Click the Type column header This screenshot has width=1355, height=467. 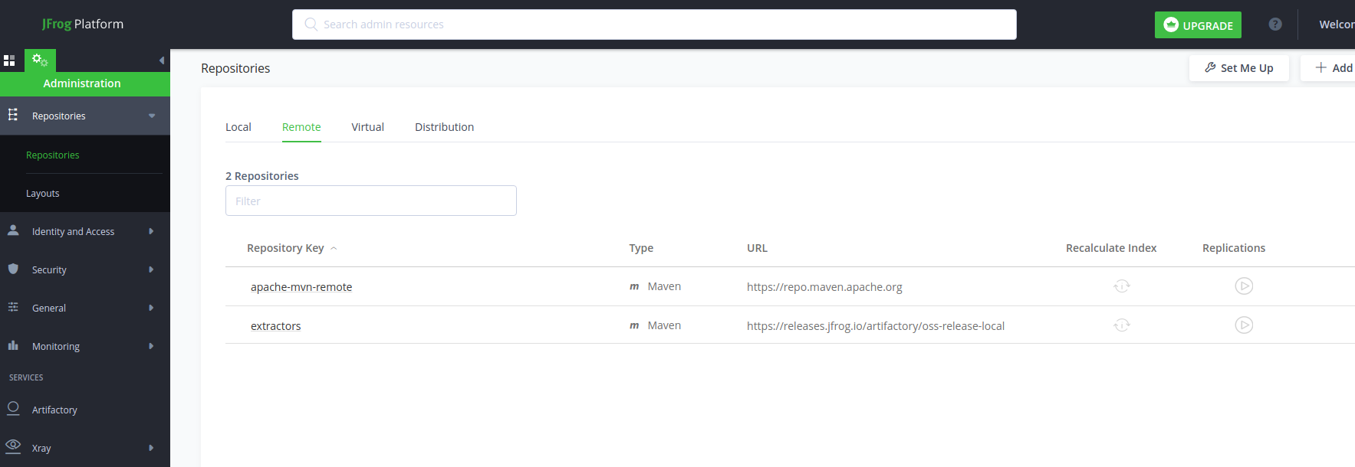pos(641,248)
